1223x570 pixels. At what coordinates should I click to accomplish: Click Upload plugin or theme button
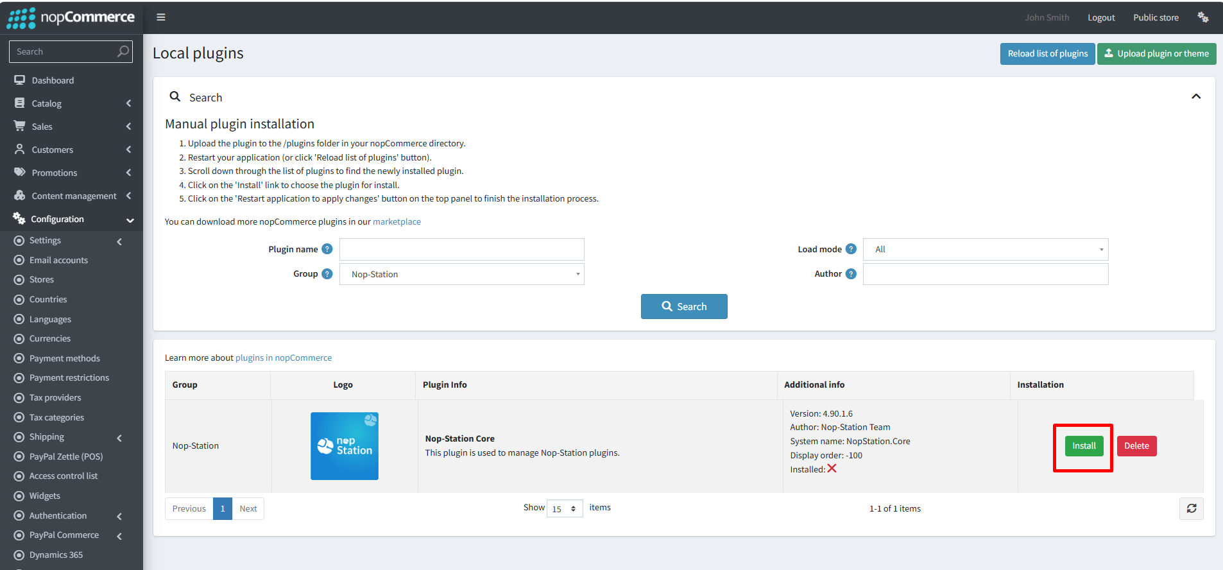(x=1156, y=54)
